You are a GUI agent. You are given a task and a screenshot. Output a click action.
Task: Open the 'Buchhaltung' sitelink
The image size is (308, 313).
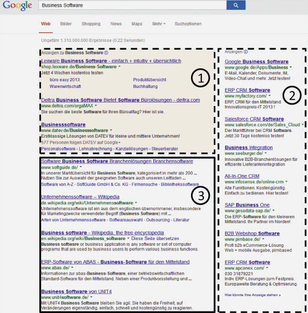145,86
